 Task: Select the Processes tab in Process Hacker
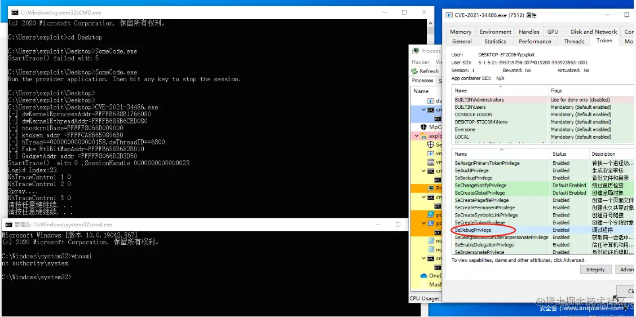(x=422, y=80)
